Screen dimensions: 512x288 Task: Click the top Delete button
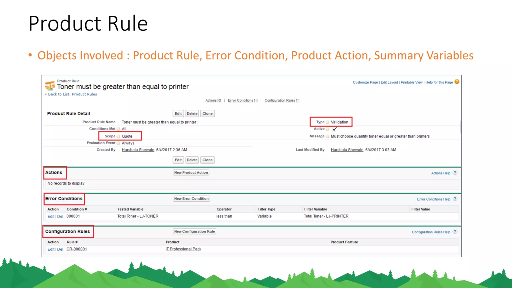click(x=192, y=113)
